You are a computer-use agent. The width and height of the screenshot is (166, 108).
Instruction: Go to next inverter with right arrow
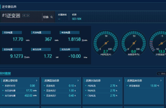pos(28,16)
